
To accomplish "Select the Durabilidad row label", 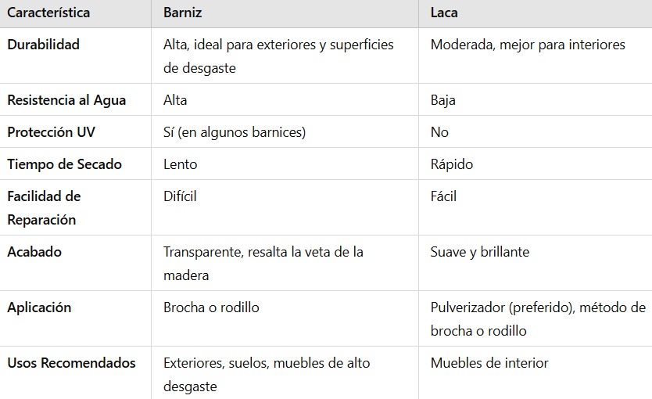I will tap(44, 45).
